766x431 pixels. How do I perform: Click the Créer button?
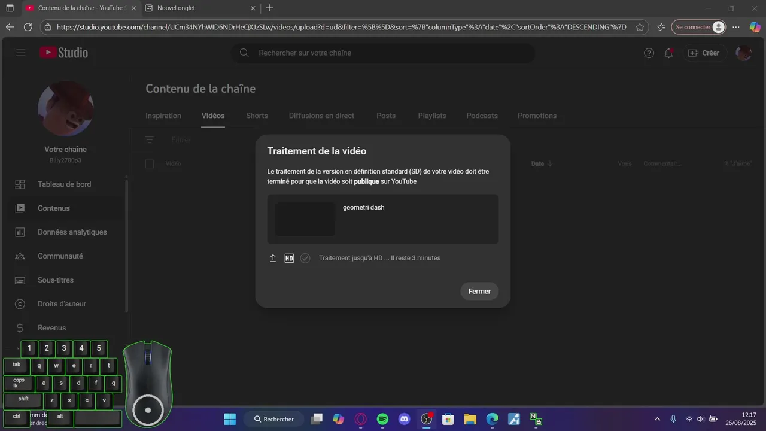click(704, 53)
